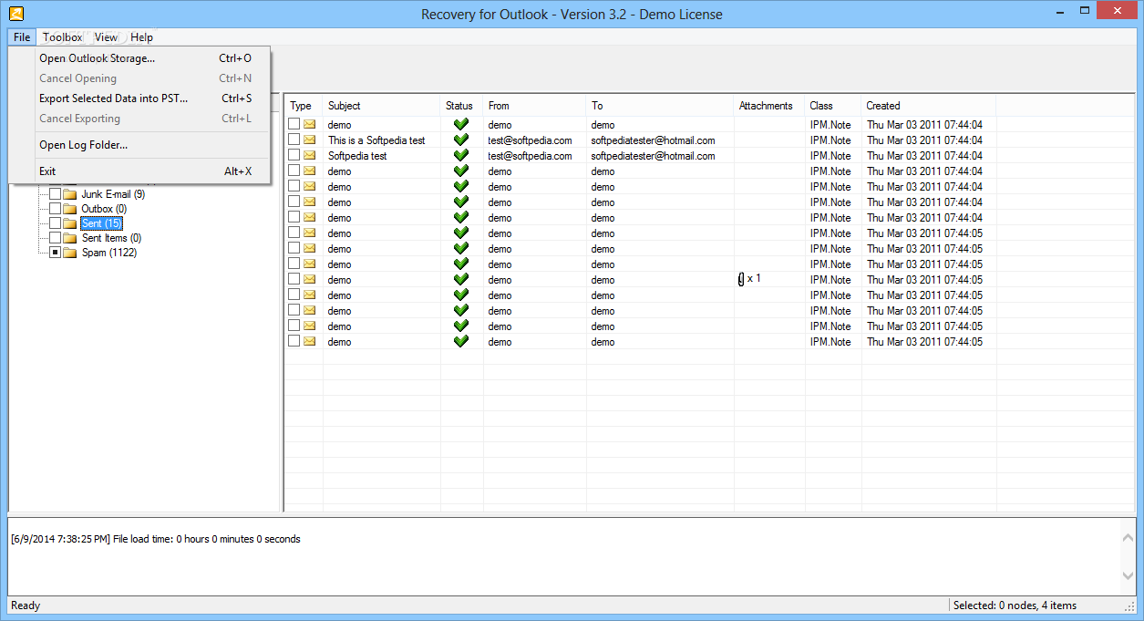Sort by the Attachments column header
The image size is (1144, 621).
(x=769, y=106)
